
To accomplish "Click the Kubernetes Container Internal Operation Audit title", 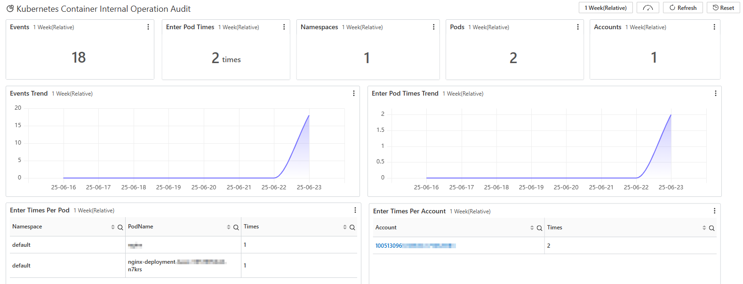I will (x=104, y=8).
